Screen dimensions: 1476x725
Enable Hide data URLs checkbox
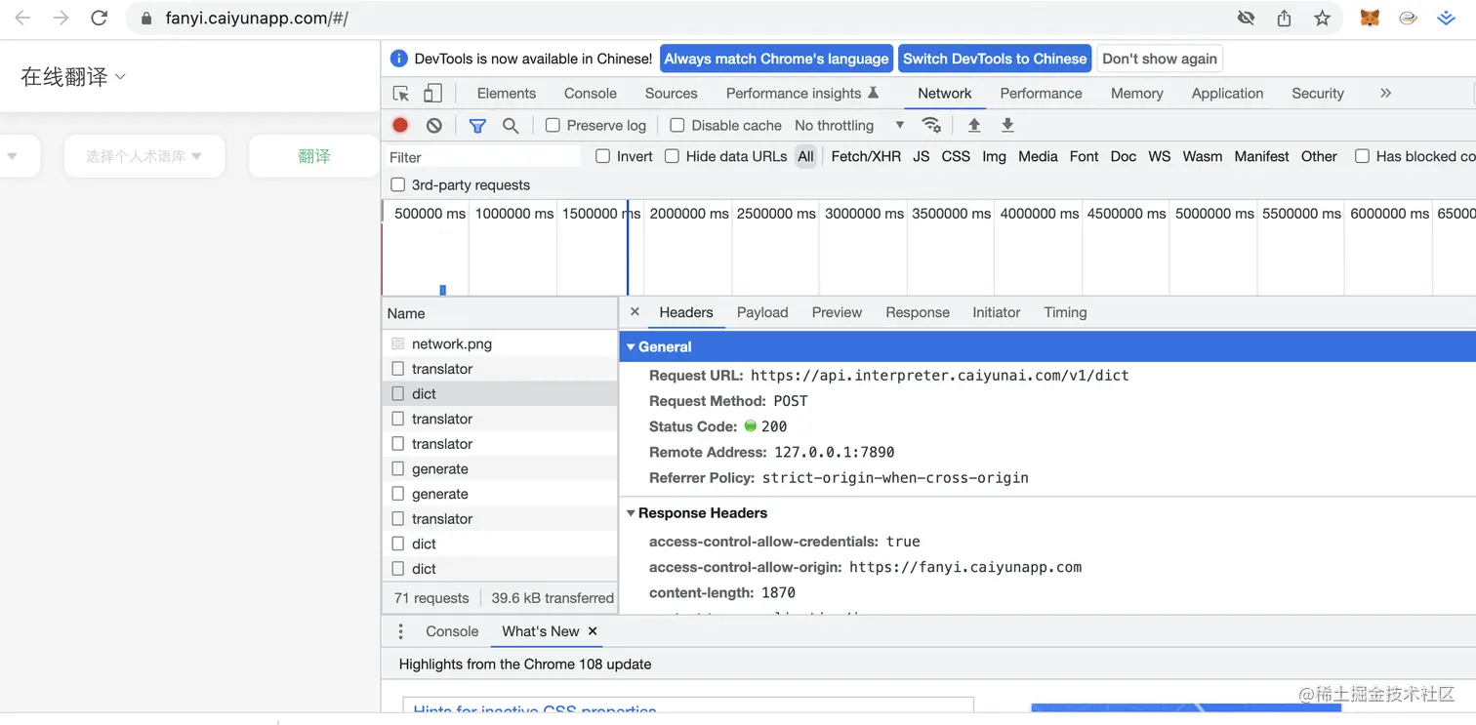[x=672, y=156]
